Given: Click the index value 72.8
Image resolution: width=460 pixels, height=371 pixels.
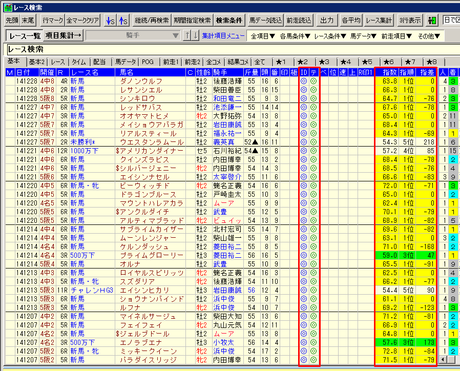Looking at the screenshot, I should pyautogui.click(x=390, y=351).
